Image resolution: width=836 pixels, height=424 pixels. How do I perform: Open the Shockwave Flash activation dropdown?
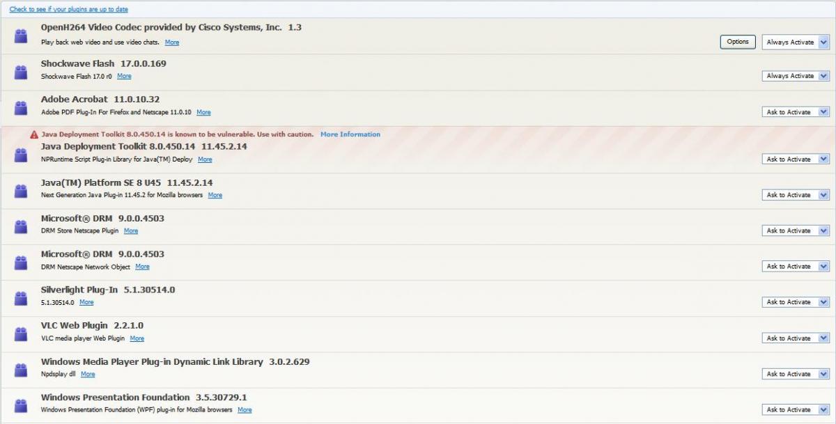(x=796, y=76)
